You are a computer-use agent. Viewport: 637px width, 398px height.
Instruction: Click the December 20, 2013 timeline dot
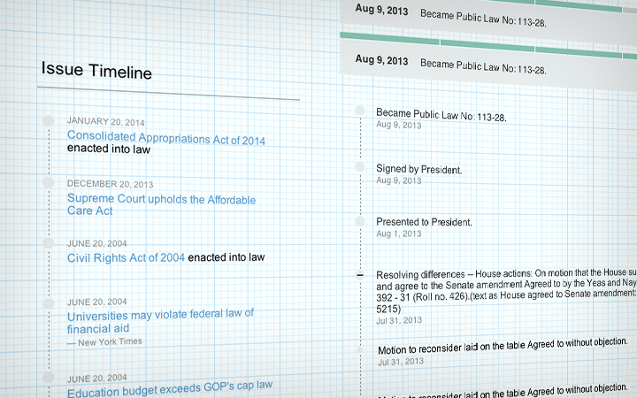pos(49,182)
